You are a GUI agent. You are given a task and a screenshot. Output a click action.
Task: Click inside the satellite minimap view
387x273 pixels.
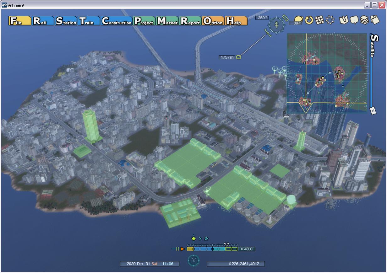click(x=327, y=73)
